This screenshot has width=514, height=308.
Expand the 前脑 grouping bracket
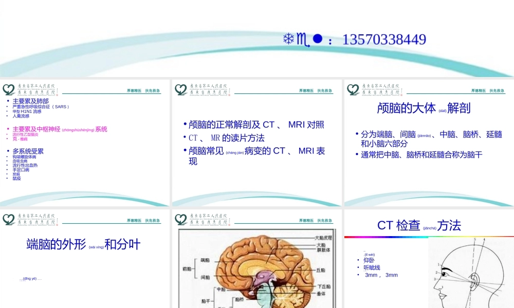[194, 269]
